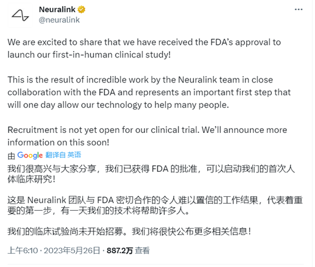Click the English recruitment not yet open paragraph

click(x=147, y=136)
